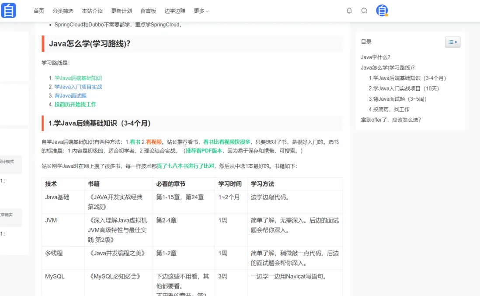This screenshot has height=296, width=480.
Task: Go to 首页 in the navigation bar
Action: click(x=38, y=11)
